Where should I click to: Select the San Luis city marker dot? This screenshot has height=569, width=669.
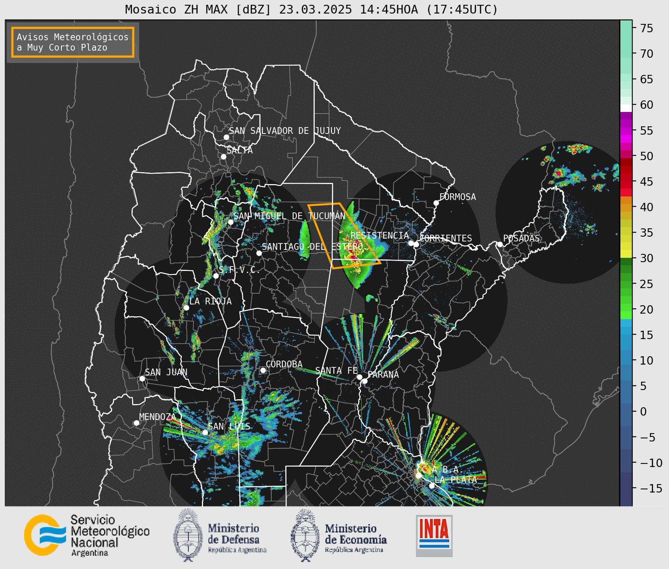(x=205, y=432)
